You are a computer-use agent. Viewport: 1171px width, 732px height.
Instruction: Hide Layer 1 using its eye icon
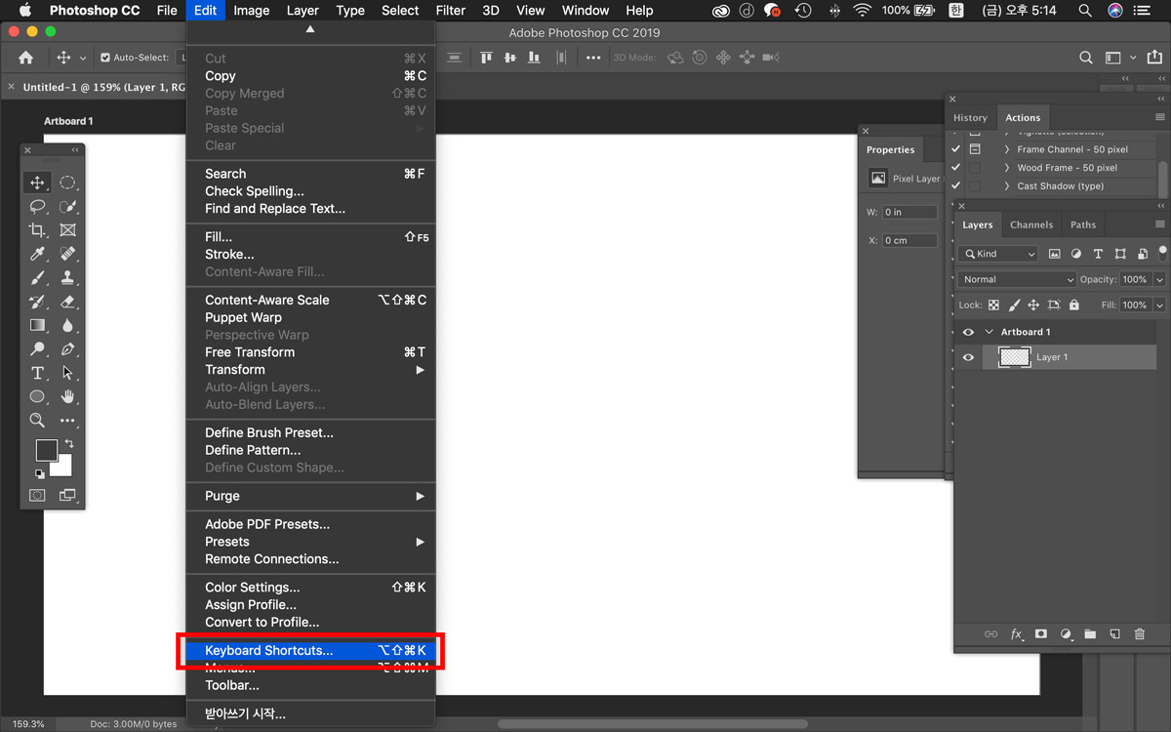click(968, 357)
